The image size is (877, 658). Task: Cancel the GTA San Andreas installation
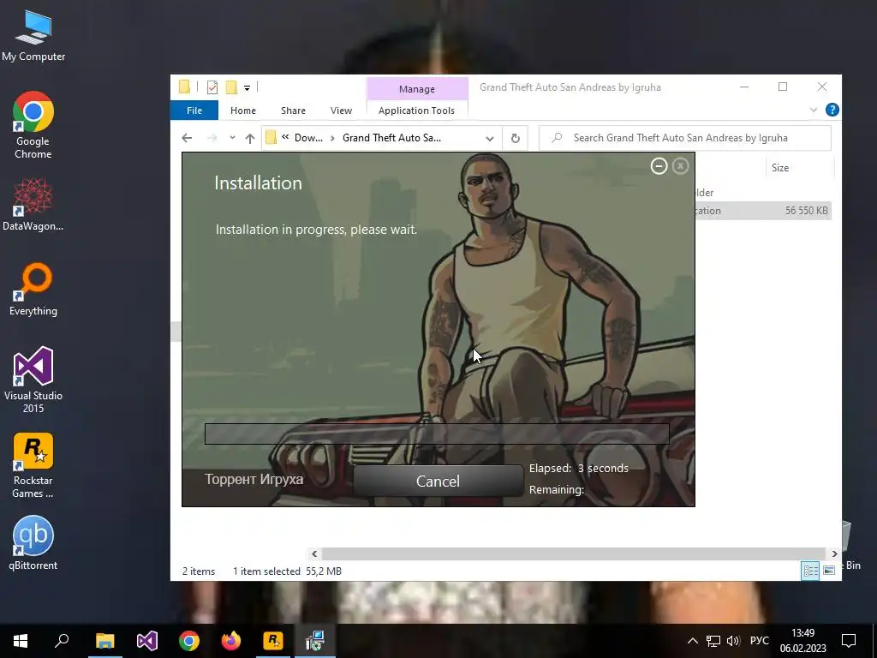click(x=438, y=482)
